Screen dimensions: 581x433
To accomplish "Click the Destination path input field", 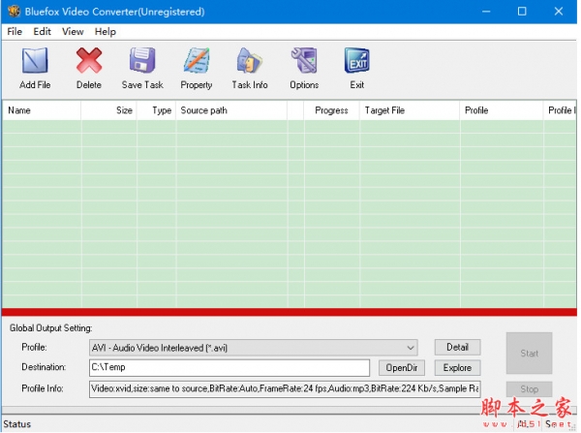I will pos(229,368).
